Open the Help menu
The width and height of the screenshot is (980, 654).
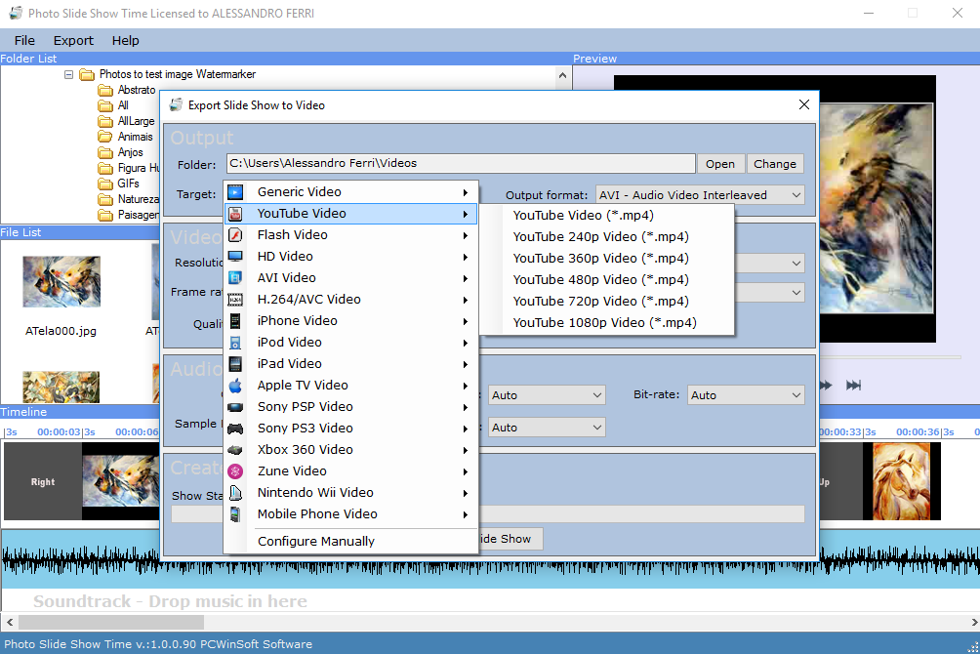[x=126, y=41]
